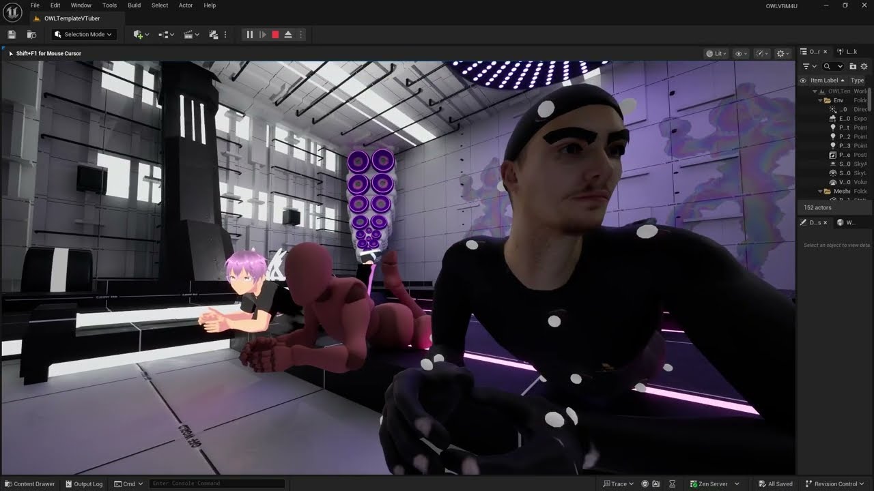Open the viewport Show flags eye menu
This screenshot has height=491, width=874.
(739, 53)
